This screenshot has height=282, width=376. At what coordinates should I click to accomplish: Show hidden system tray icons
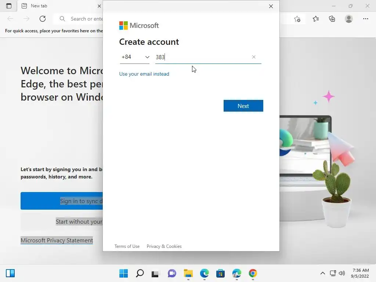click(x=323, y=273)
